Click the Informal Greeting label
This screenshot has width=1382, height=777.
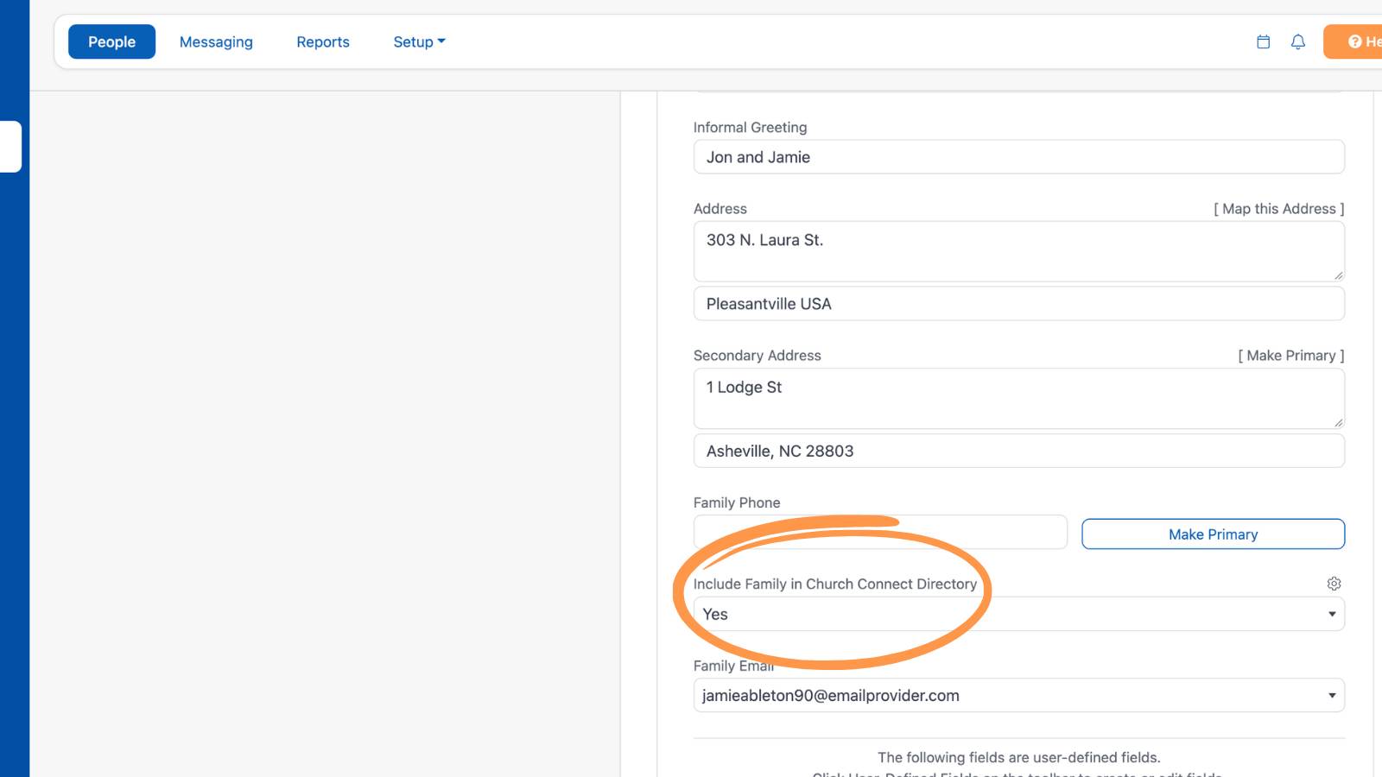[x=750, y=128]
